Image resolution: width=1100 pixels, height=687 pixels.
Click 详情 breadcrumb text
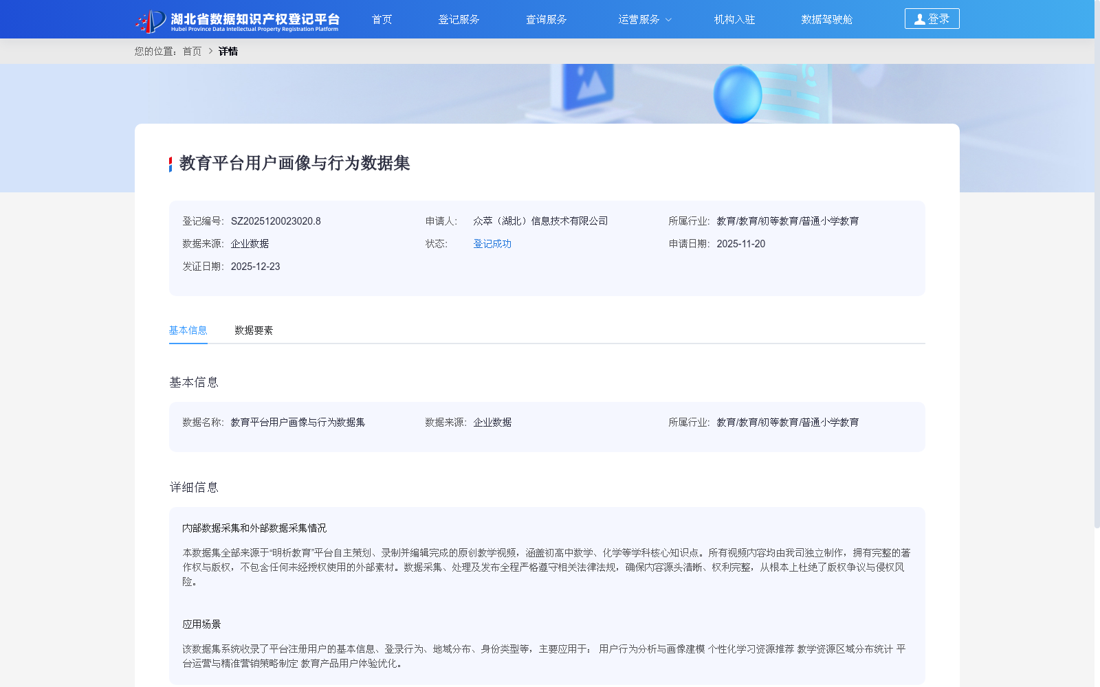tap(228, 51)
